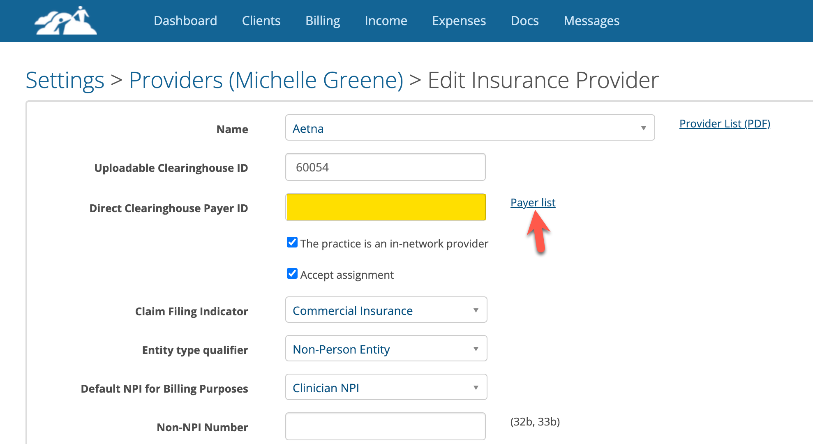Screen dimensions: 813x444
Task: Disable the Accept assignment checkbox
Action: click(x=292, y=274)
